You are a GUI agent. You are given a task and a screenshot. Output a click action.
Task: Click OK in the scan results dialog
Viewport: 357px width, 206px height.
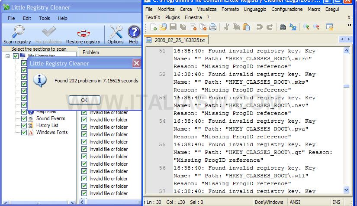84,100
